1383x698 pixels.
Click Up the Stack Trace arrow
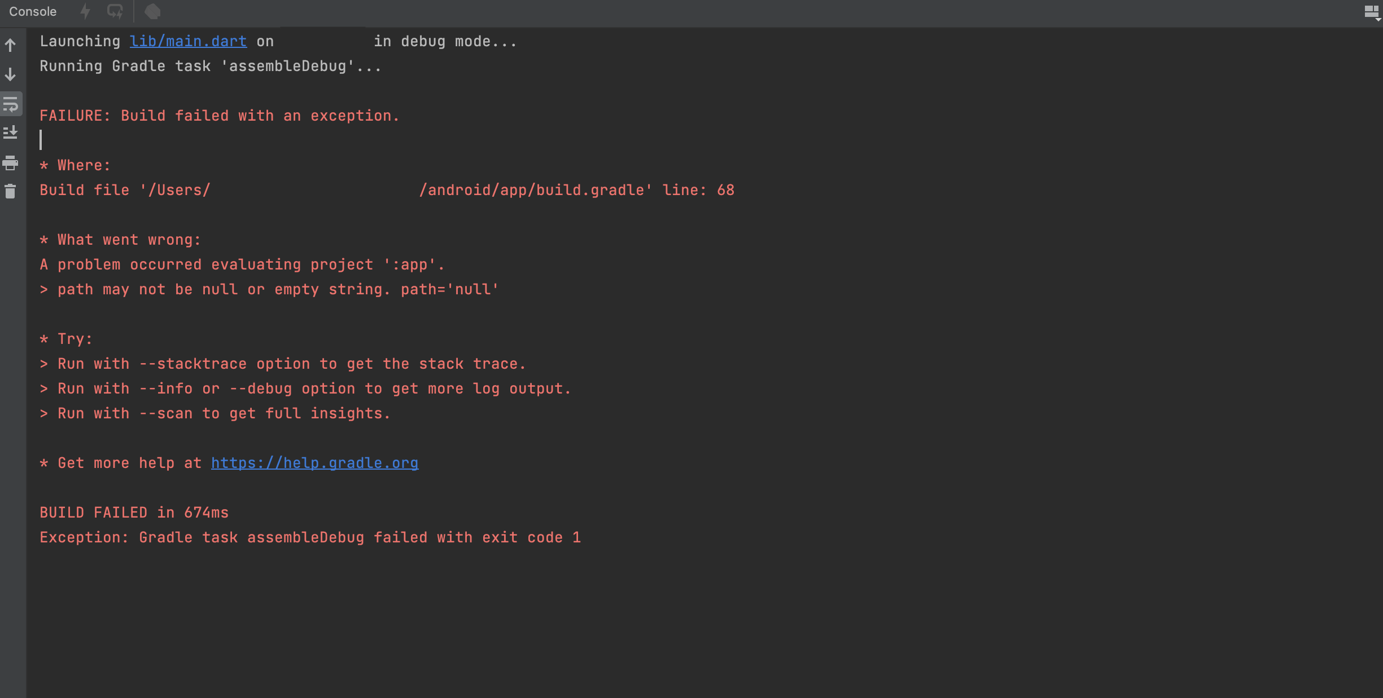tap(11, 45)
